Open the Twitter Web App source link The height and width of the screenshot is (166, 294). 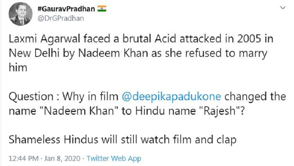[114, 158]
